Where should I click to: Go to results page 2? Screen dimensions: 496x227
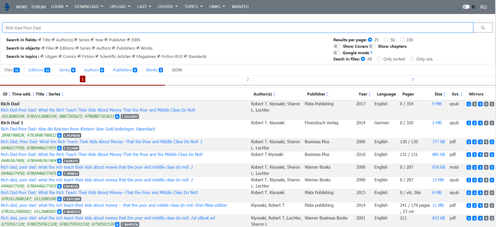[x=248, y=79]
